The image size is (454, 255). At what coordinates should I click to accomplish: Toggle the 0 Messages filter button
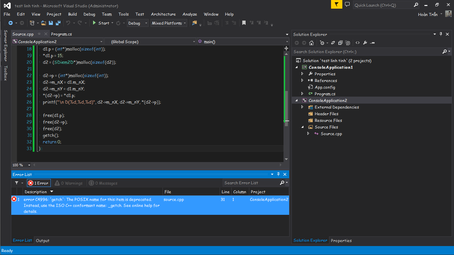(103, 183)
